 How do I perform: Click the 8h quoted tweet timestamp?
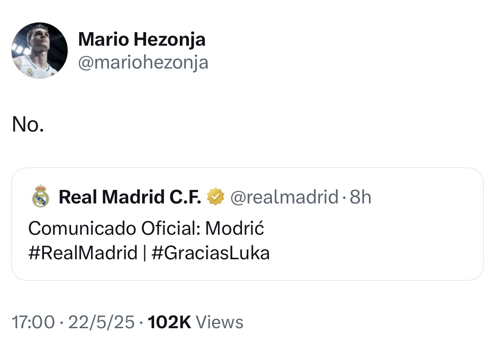[x=360, y=197]
